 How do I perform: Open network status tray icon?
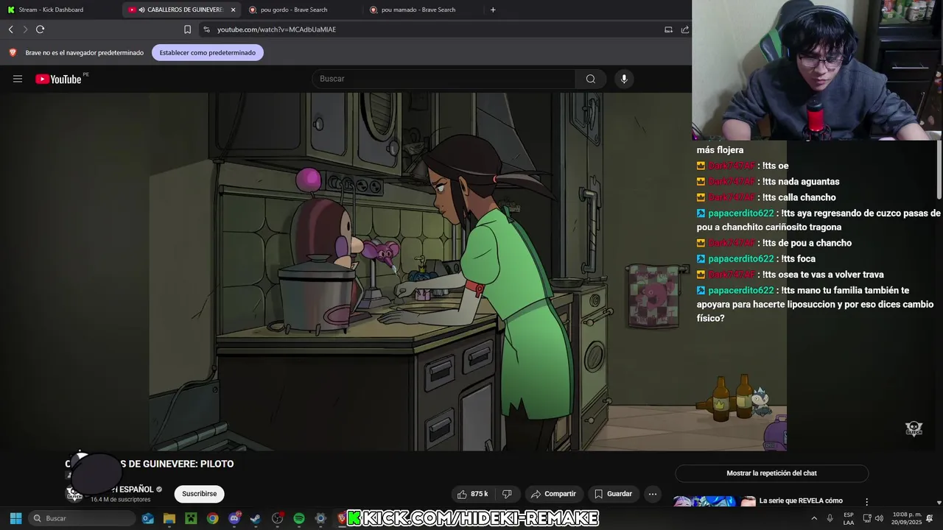(x=867, y=518)
